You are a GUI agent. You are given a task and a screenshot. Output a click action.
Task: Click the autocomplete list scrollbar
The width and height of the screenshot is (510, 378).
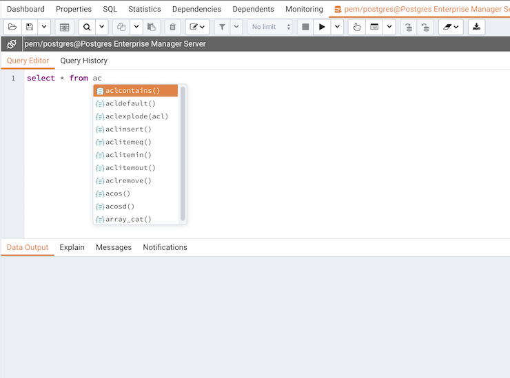click(183, 154)
